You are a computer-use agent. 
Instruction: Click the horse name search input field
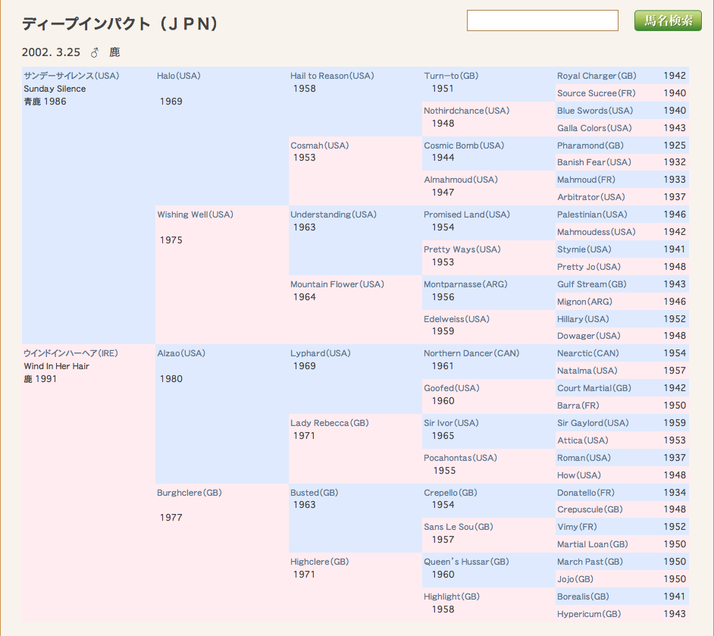point(543,20)
